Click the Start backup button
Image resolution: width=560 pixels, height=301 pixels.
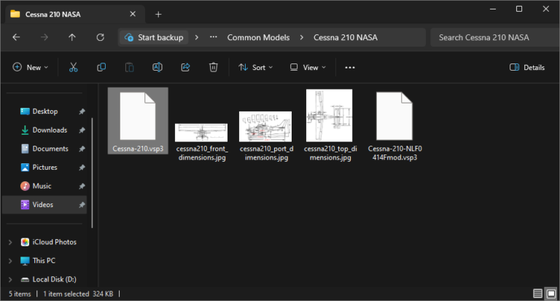(153, 37)
